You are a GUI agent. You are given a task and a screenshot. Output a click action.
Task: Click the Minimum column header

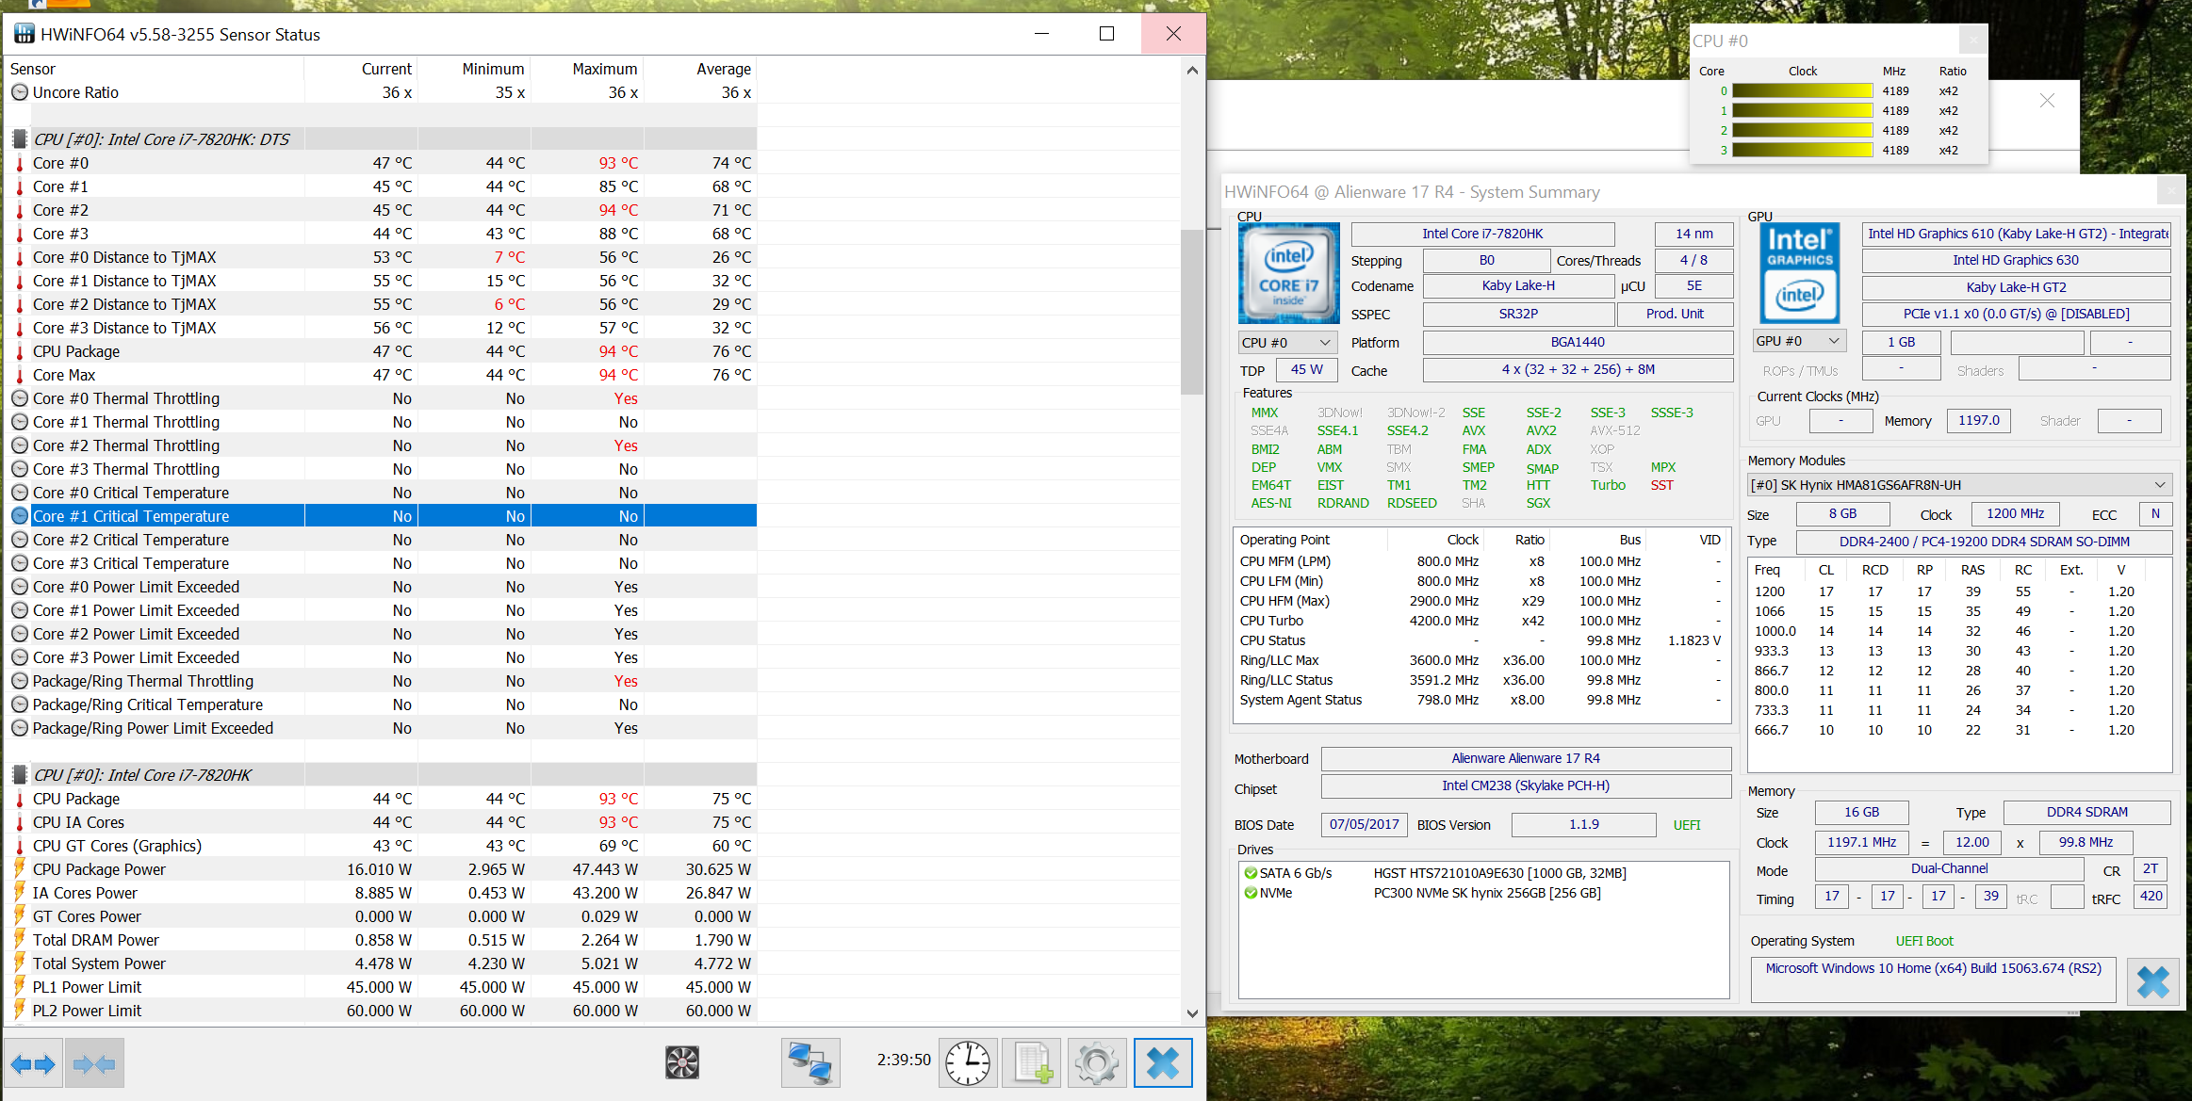[474, 69]
